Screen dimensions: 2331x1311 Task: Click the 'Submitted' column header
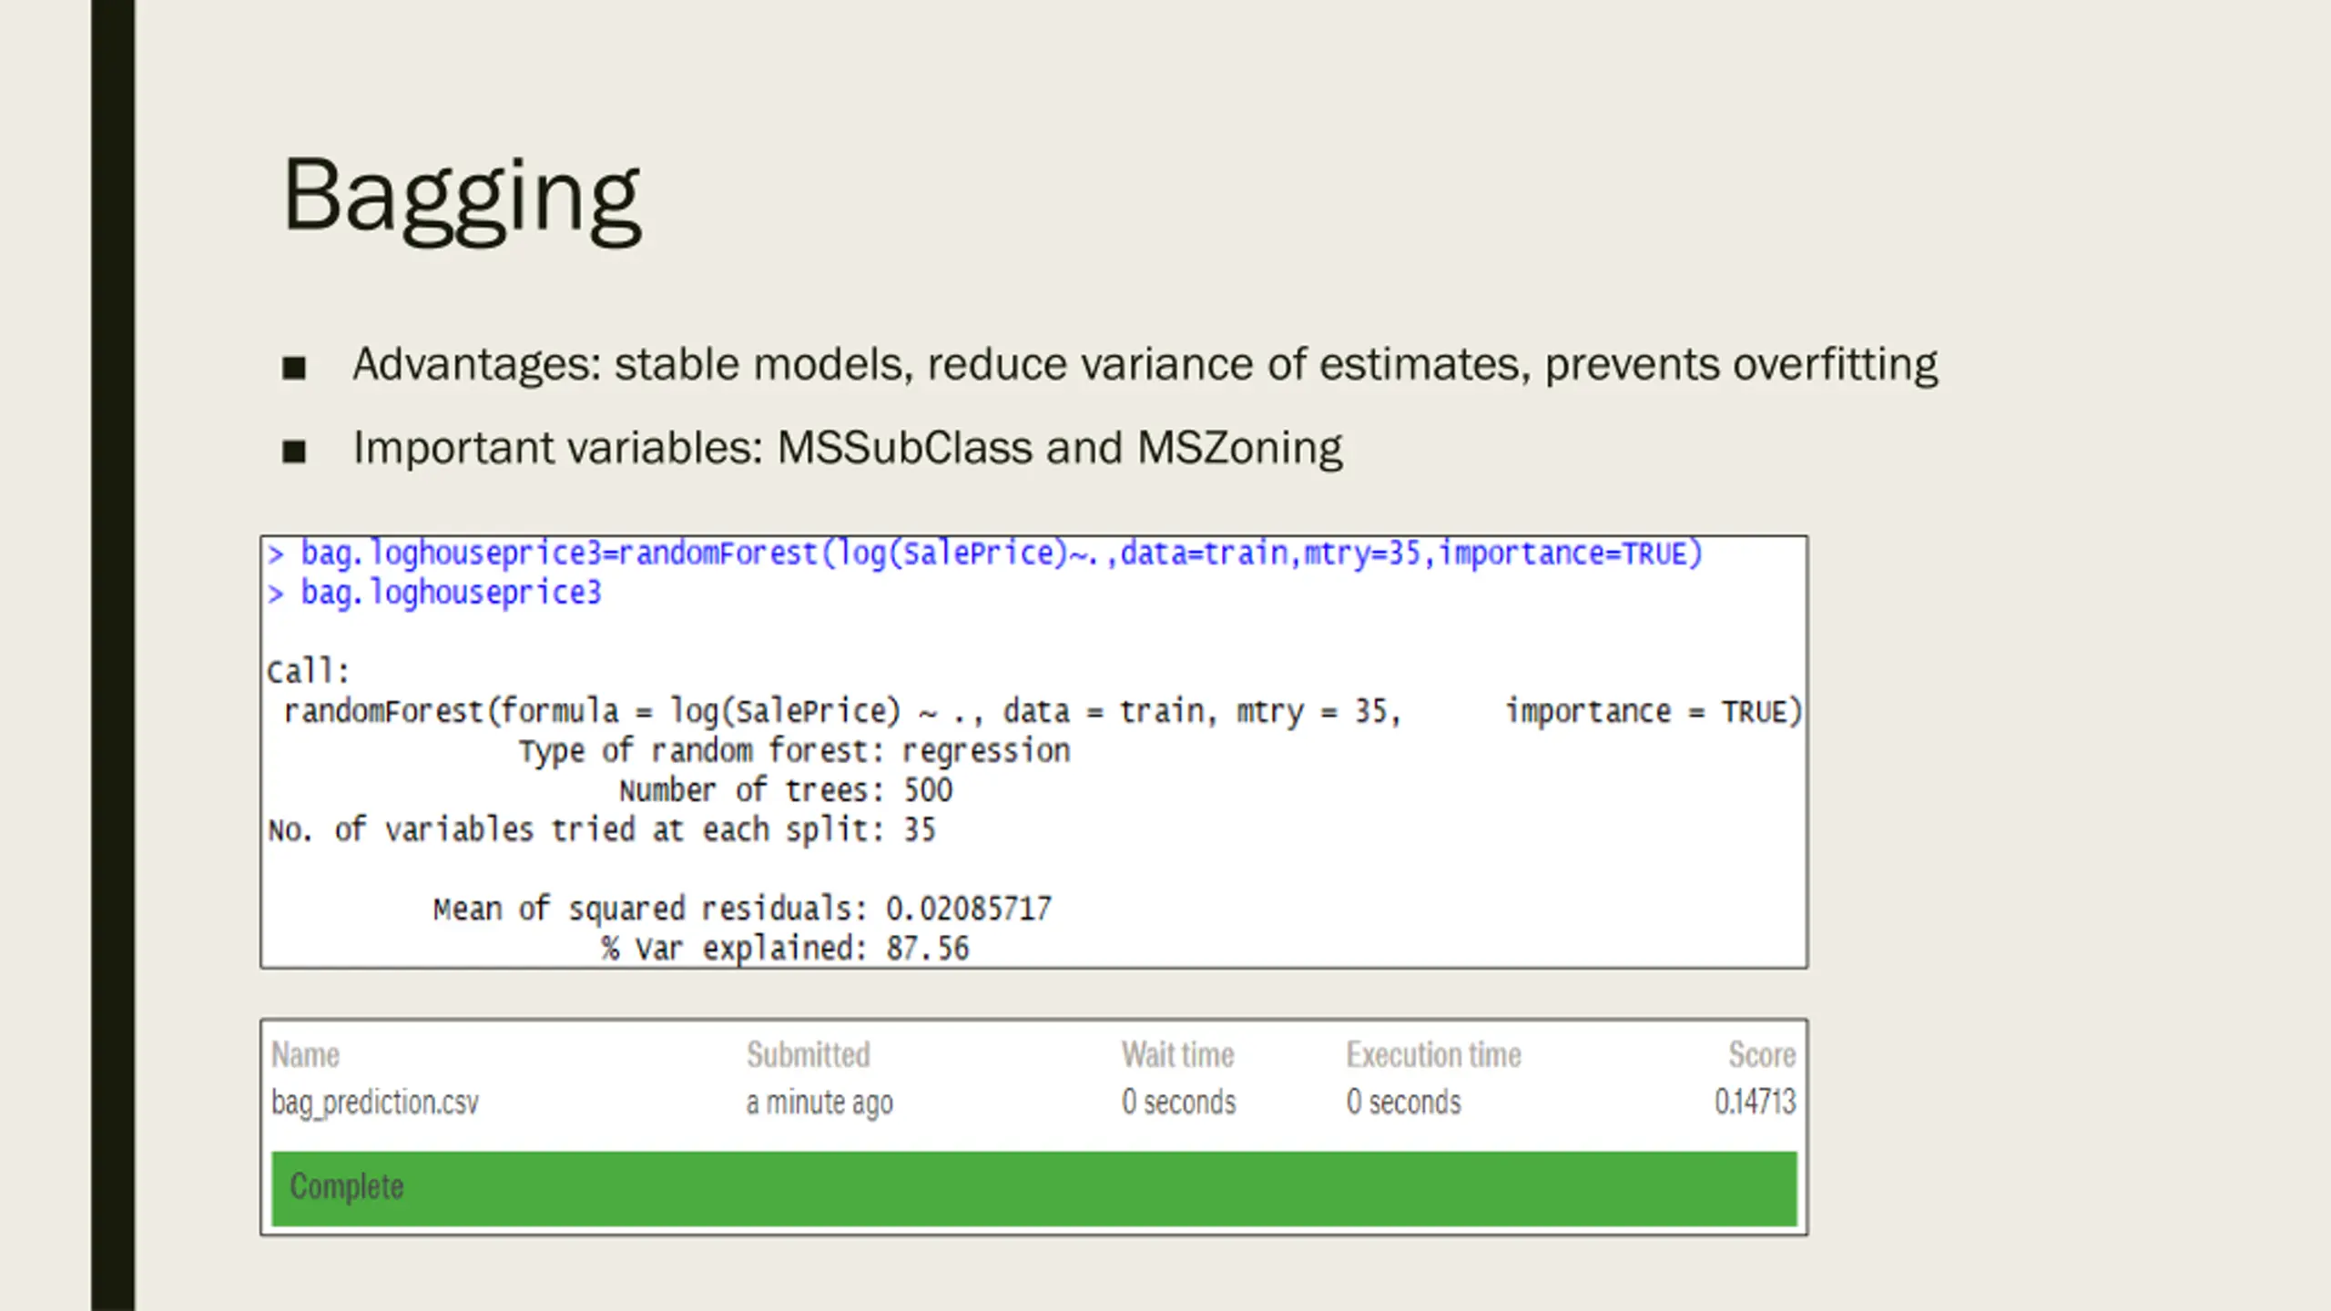(809, 1054)
